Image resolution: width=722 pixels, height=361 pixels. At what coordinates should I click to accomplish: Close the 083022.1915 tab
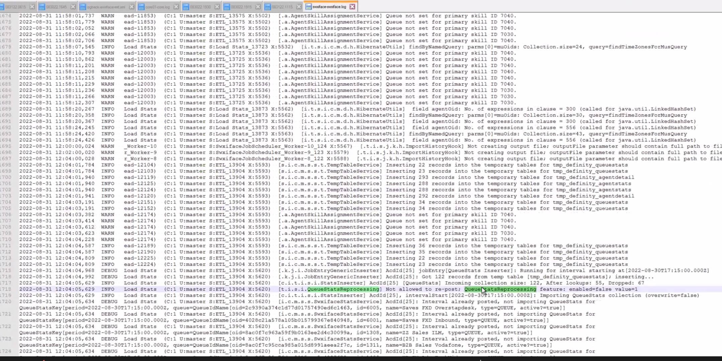[258, 7]
